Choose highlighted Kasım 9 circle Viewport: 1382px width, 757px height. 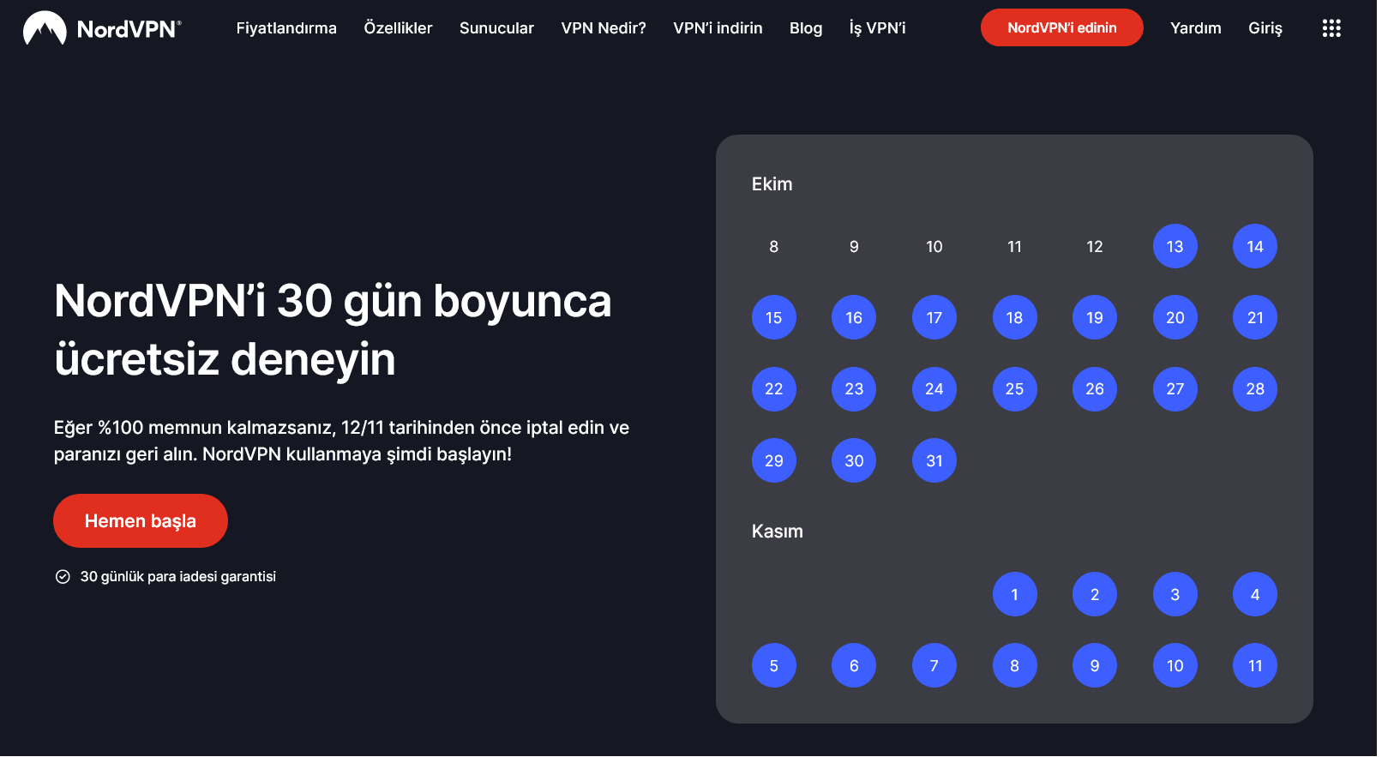(x=1095, y=666)
